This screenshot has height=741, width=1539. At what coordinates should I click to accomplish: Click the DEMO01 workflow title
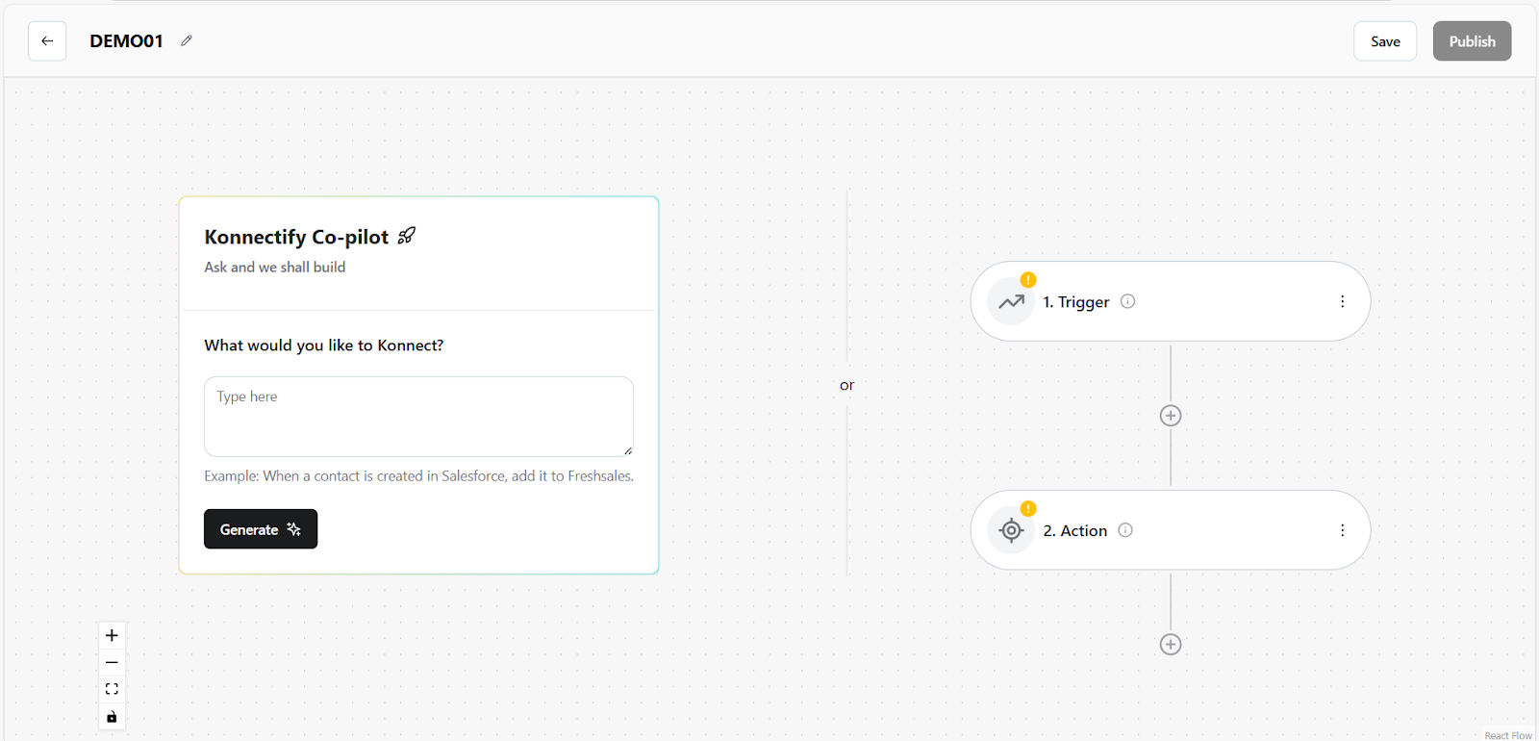tap(126, 40)
